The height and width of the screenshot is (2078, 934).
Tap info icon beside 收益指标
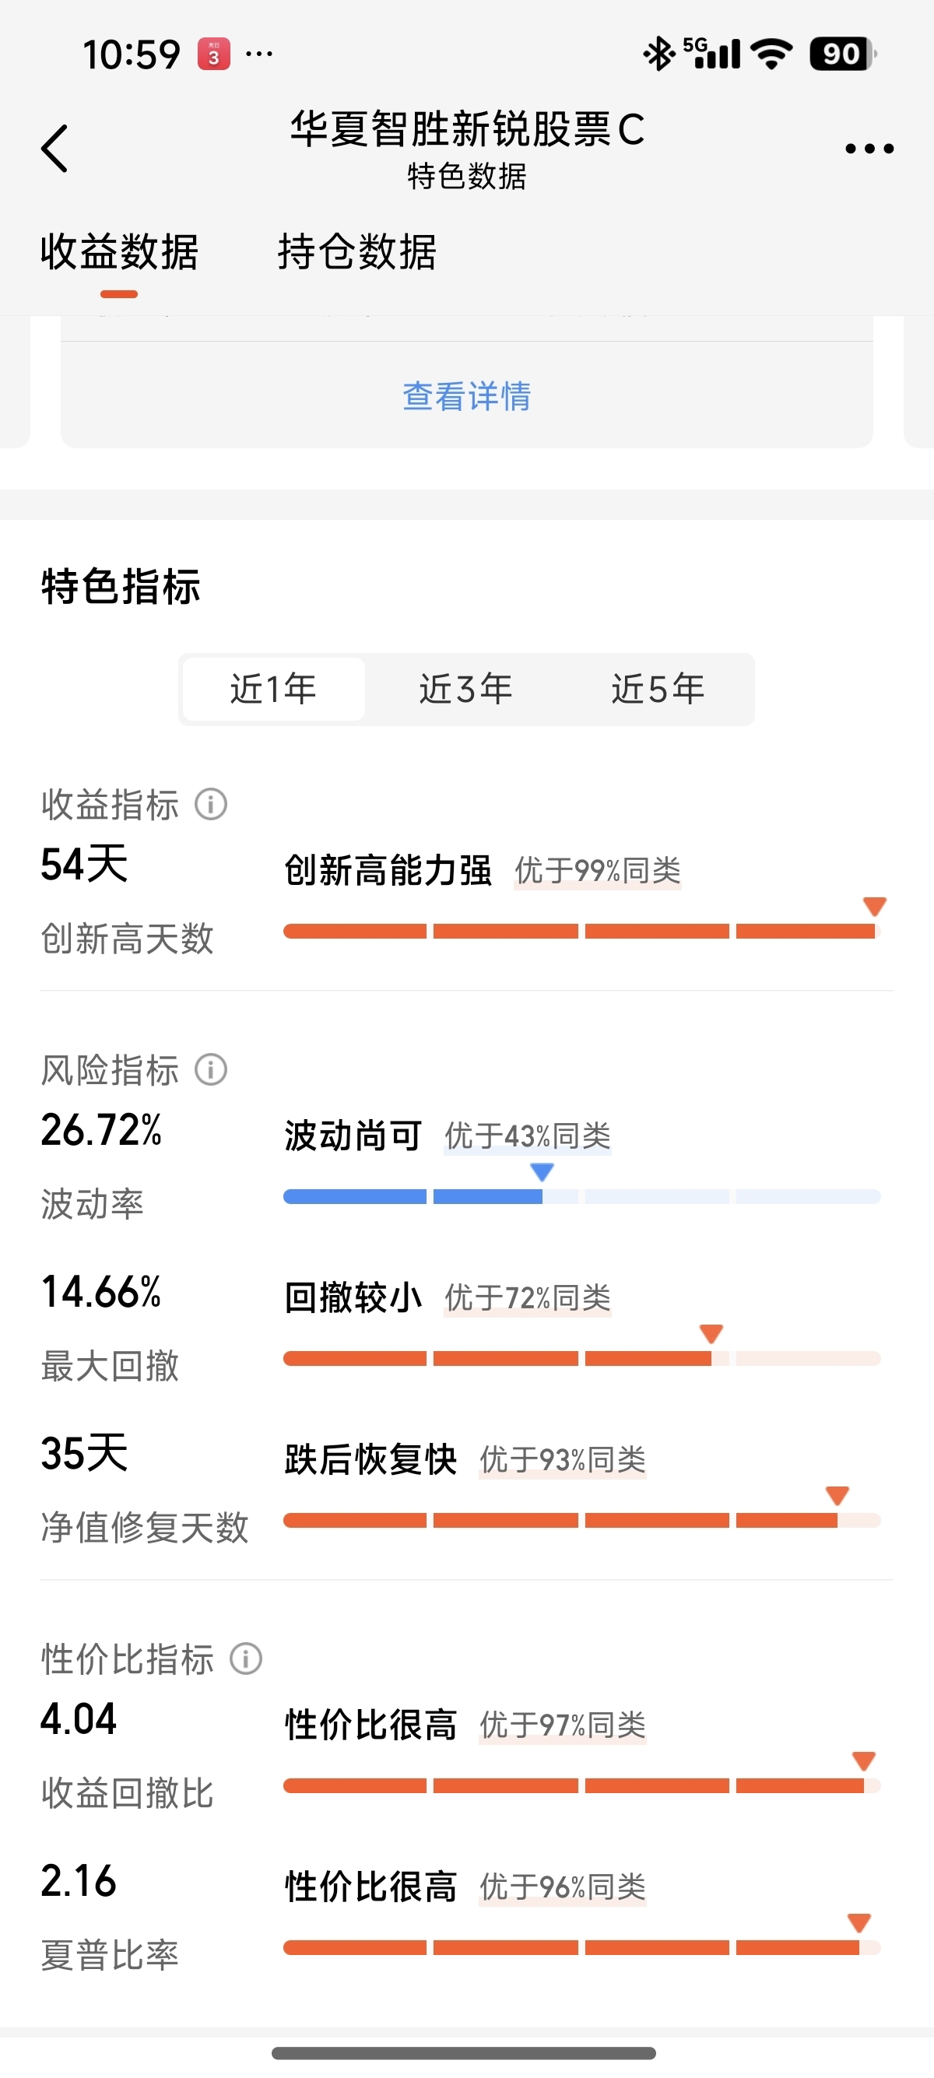click(x=212, y=804)
